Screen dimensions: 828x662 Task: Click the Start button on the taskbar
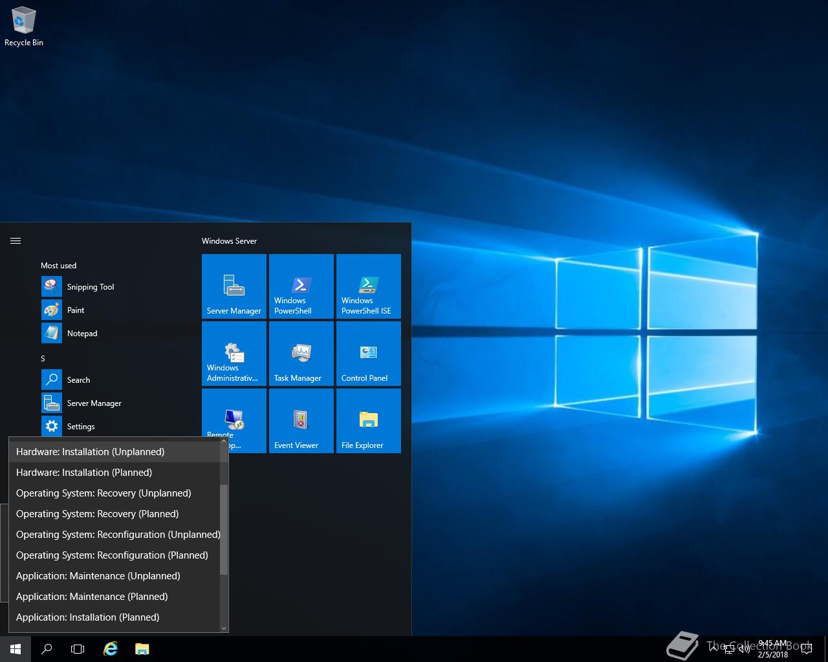(16, 649)
